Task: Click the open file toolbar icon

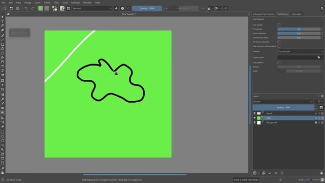Action: pyautogui.click(x=11, y=8)
